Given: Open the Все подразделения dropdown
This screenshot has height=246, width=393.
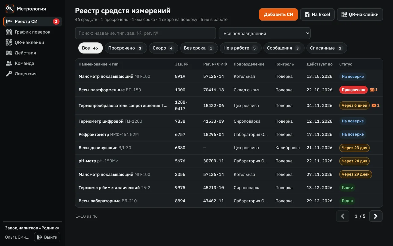Looking at the screenshot, I should pyautogui.click(x=265, y=33).
